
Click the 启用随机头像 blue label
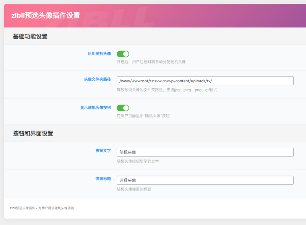click(99, 54)
